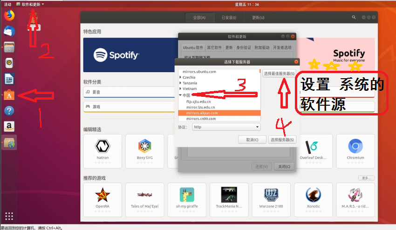Open the 游戏 category
Screen dimensions: 396x230
coord(130,107)
